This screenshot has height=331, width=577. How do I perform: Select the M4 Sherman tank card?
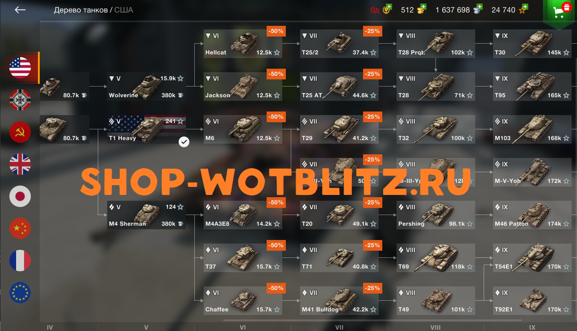point(147,215)
